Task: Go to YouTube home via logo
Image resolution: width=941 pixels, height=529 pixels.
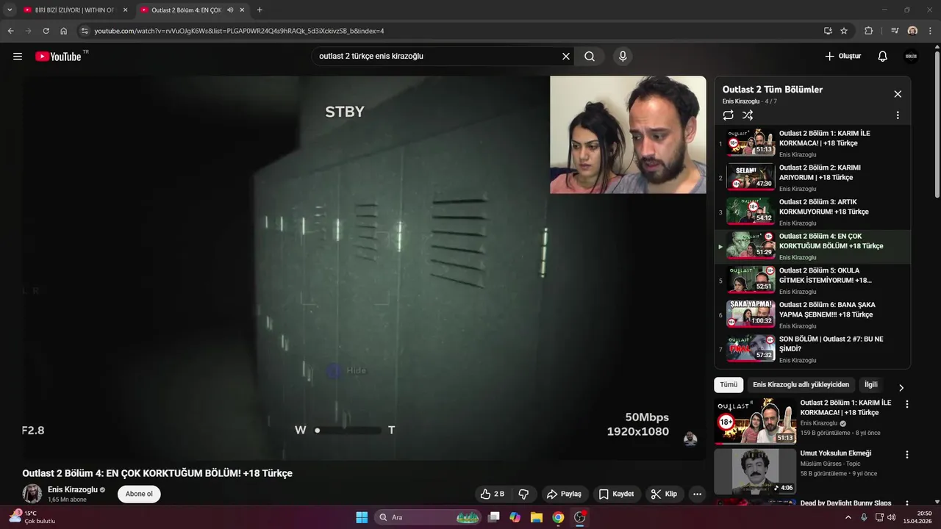Action: point(58,57)
